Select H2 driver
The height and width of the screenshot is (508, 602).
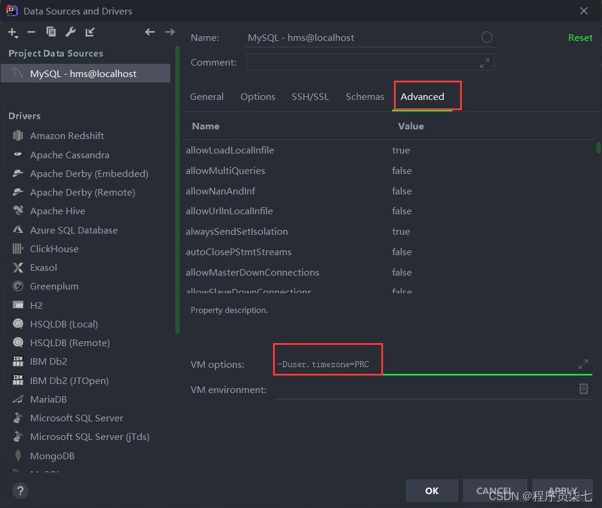tap(36, 306)
